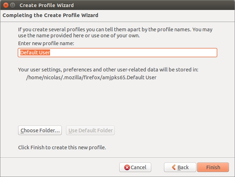235x177 pixels.
Task: Minimize the wizard using the title bar button
Action: [12, 5]
